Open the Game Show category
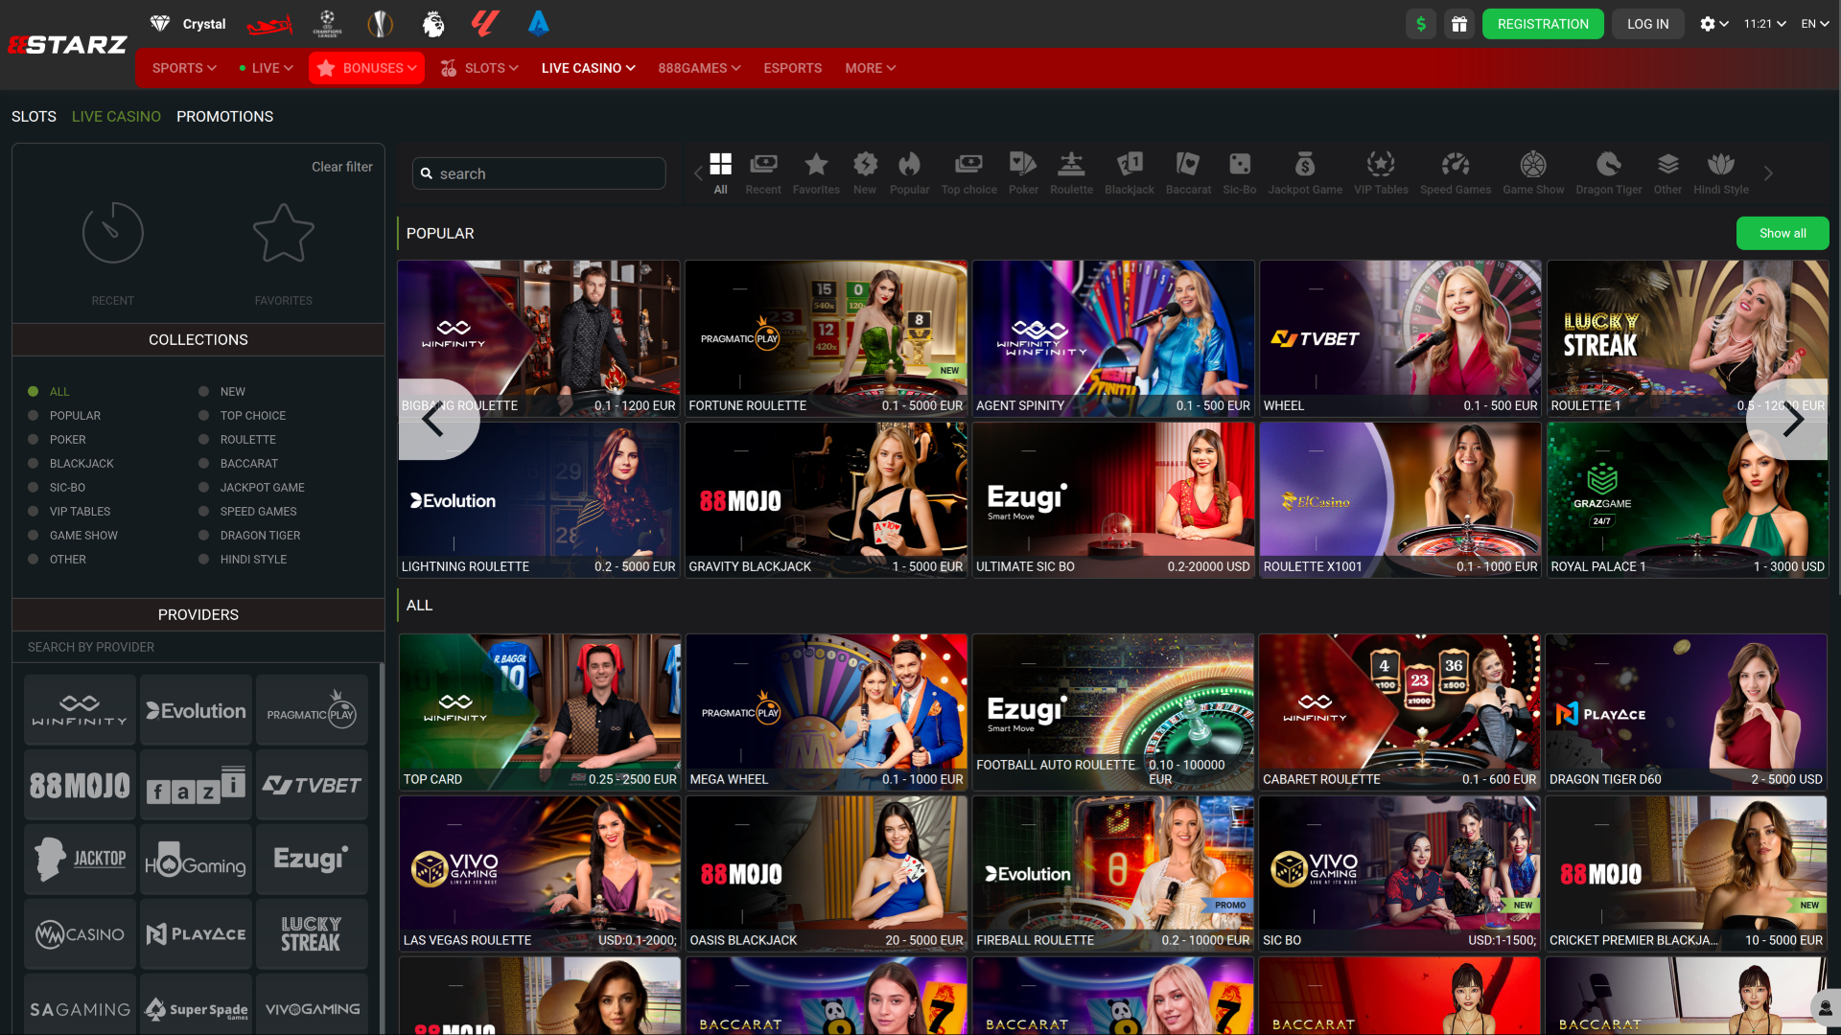The height and width of the screenshot is (1035, 1841). (1532, 171)
